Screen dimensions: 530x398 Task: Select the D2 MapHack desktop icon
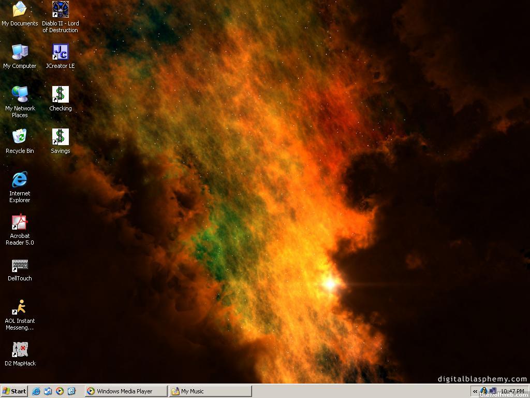click(20, 350)
